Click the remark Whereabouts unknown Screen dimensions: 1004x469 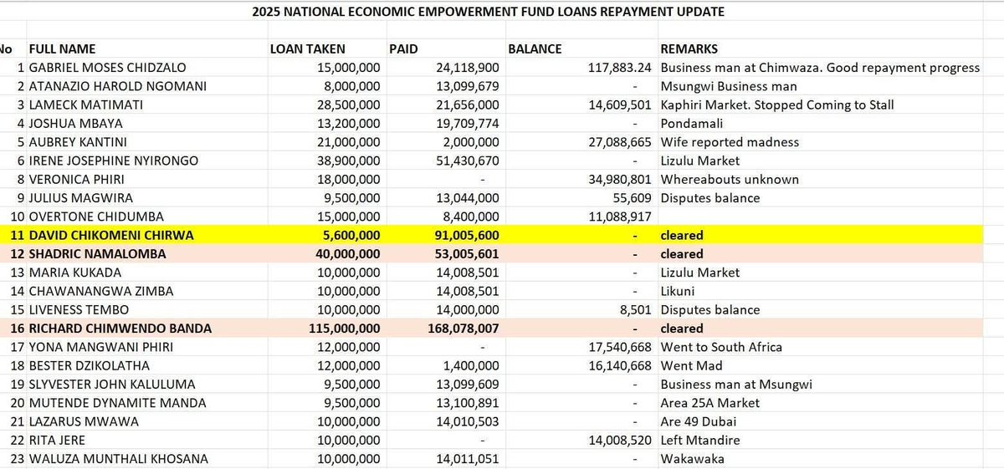pos(730,179)
